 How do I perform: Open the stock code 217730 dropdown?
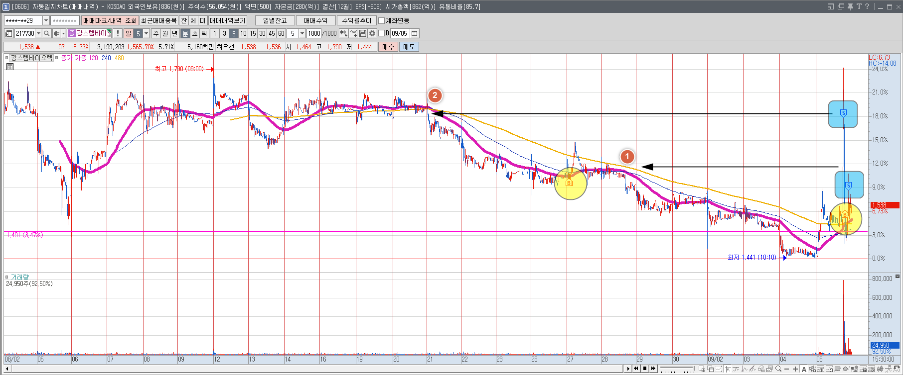(x=39, y=33)
